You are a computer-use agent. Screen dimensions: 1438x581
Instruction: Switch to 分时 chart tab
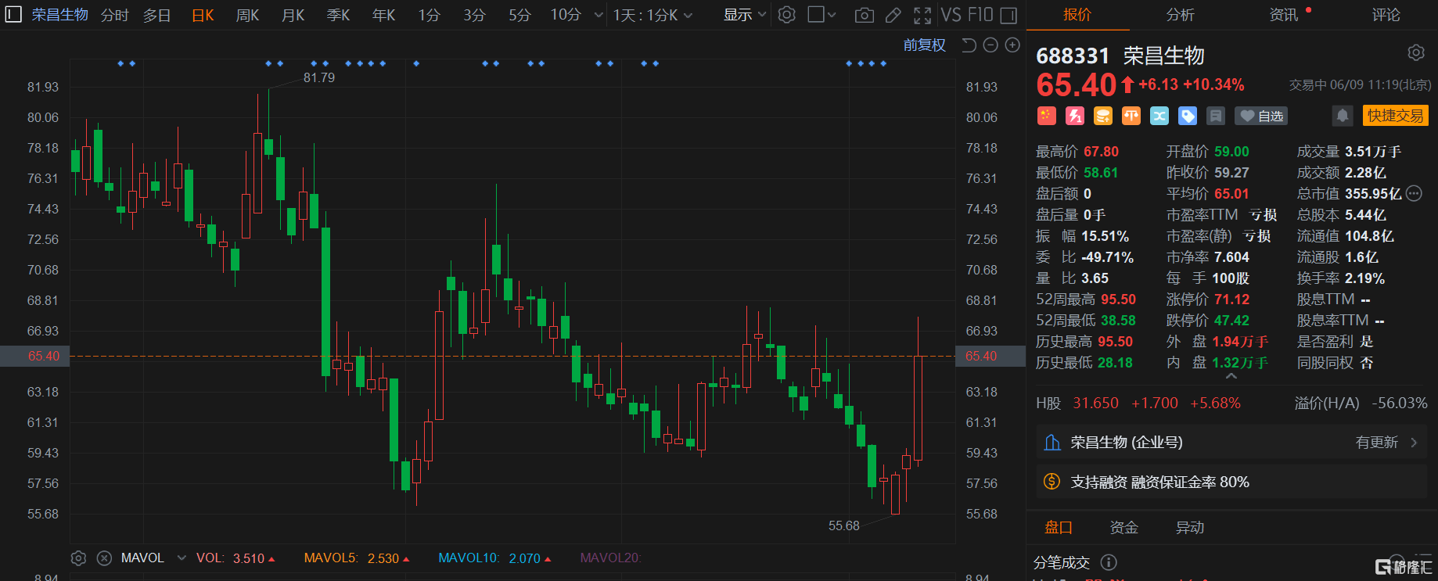tap(115, 15)
